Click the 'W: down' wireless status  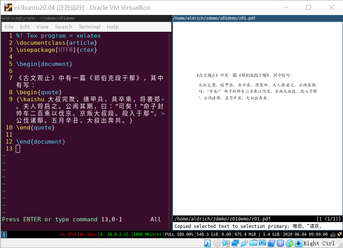tap(88, 234)
